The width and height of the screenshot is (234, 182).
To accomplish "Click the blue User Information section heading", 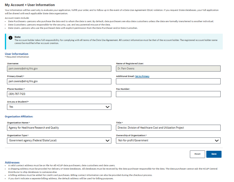I will tap(16, 54).
